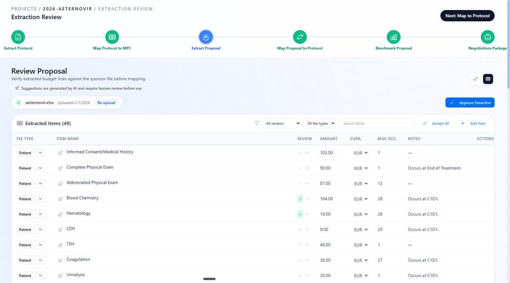The width and height of the screenshot is (510, 283).
Task: Reject the Hematology row with the X
Action: (x=307, y=214)
